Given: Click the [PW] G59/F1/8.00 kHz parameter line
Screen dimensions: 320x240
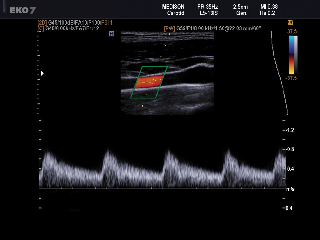Looking at the screenshot, I should [212, 28].
